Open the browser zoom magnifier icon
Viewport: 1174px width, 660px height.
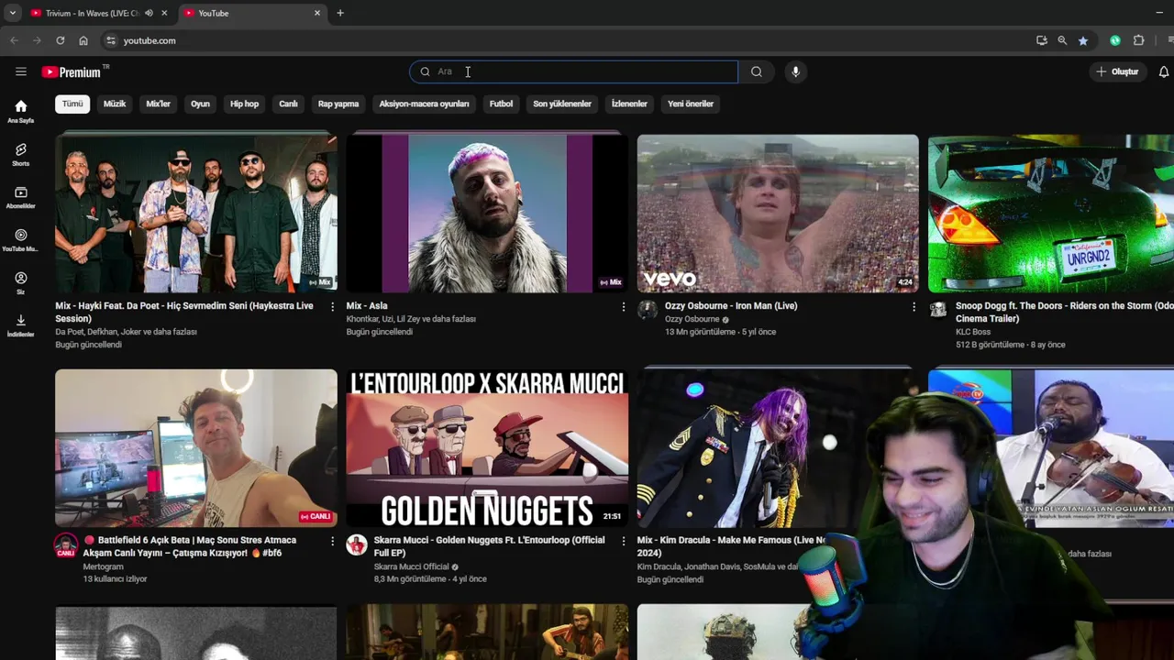(1062, 40)
